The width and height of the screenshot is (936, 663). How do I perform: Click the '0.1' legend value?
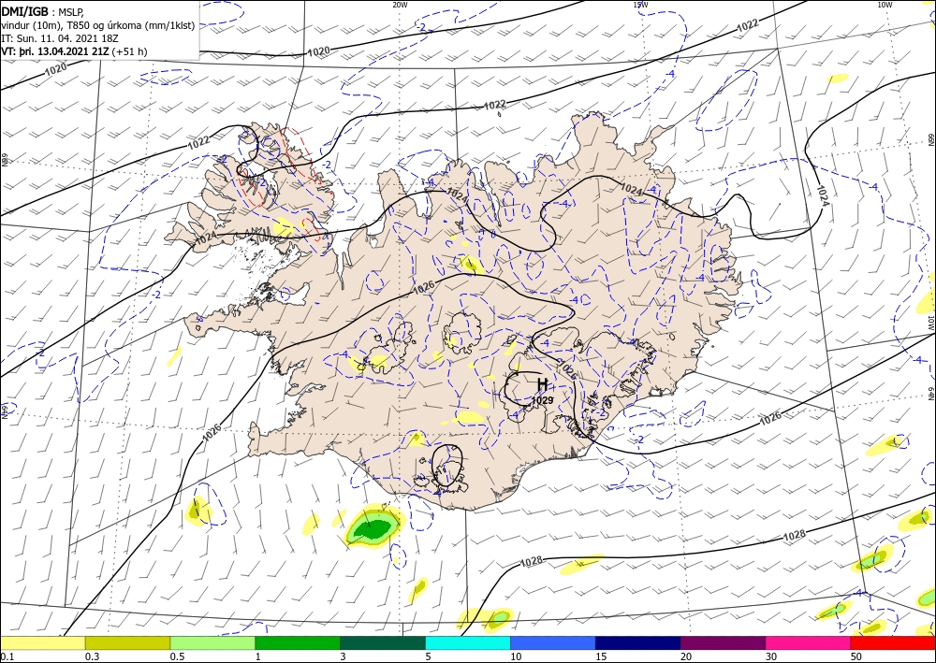[6, 656]
